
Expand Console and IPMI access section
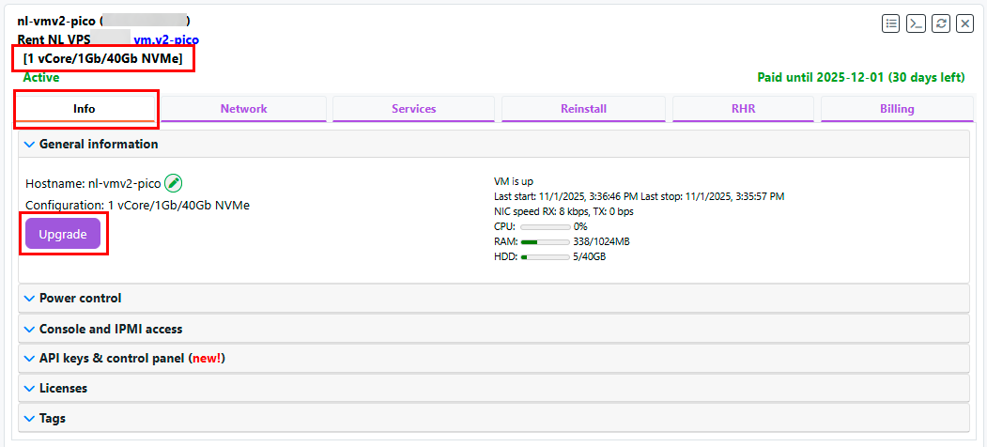coord(110,329)
